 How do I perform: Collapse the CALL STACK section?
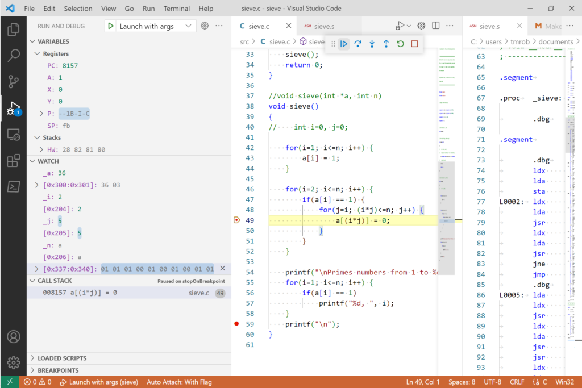tap(32, 281)
